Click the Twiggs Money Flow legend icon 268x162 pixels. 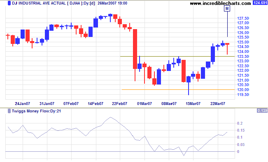[x=9, y=111]
